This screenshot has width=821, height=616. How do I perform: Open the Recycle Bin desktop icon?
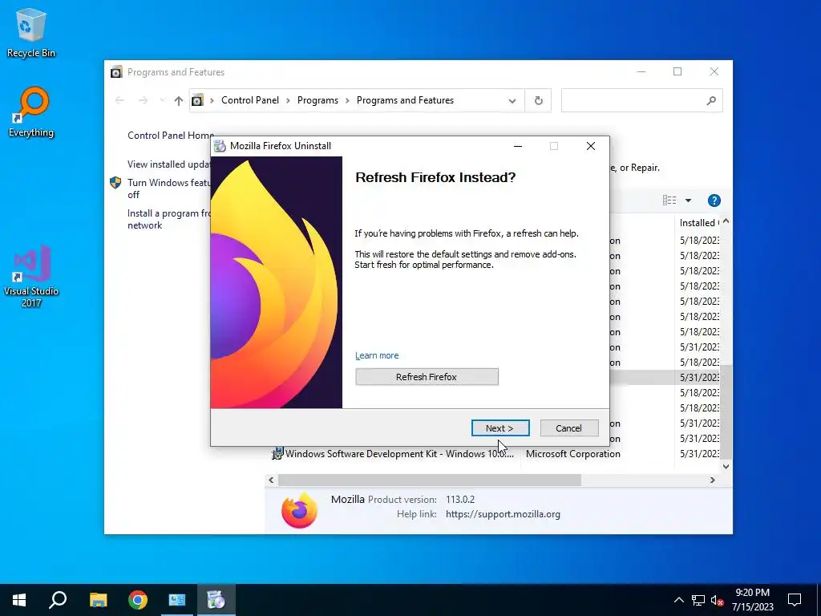(x=31, y=32)
